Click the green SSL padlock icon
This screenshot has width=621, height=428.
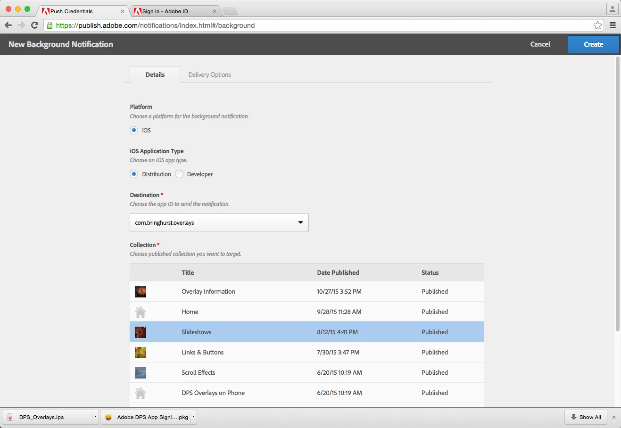50,25
